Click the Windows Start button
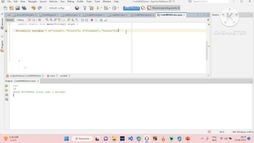254x143 pixels. click(x=67, y=139)
